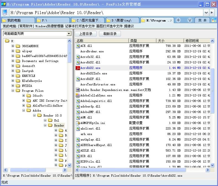
Task: Open the tab list V button
Action: tap(190, 20)
